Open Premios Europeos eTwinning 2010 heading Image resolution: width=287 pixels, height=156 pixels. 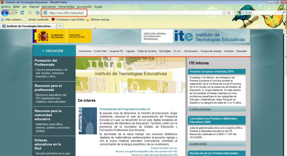coord(212,72)
